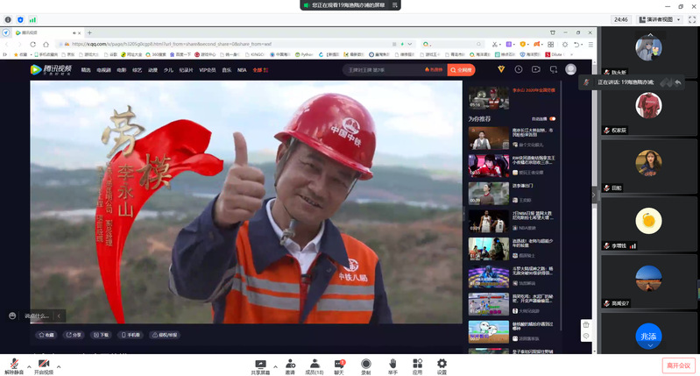Click the orange search button
The image size is (700, 376).
[x=462, y=69]
